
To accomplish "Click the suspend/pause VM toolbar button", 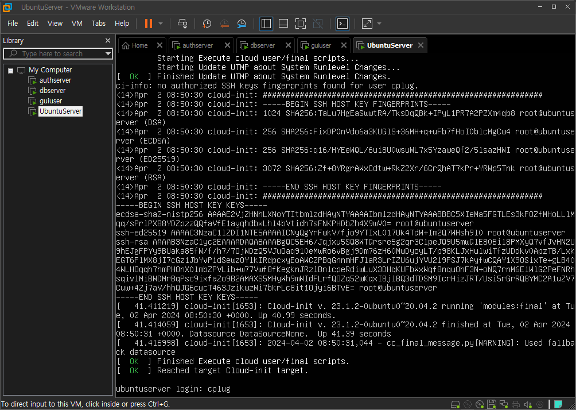I will pos(149,24).
